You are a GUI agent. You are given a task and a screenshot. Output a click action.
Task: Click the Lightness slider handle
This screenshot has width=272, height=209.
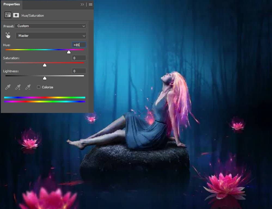click(x=45, y=78)
